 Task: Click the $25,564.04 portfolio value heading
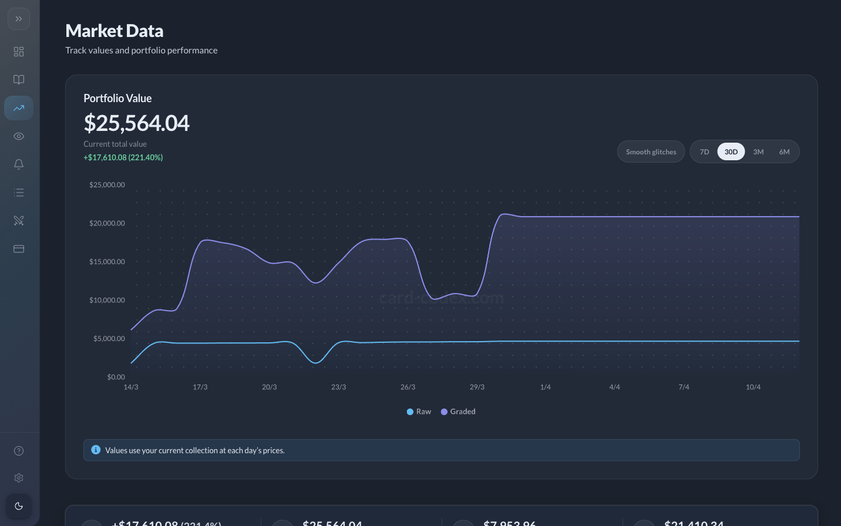tap(136, 123)
